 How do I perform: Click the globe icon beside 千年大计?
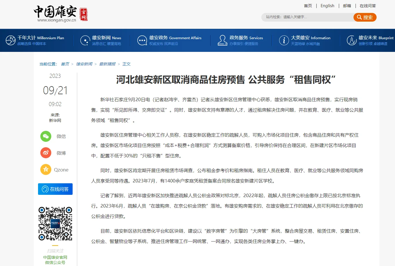pos(11,40)
